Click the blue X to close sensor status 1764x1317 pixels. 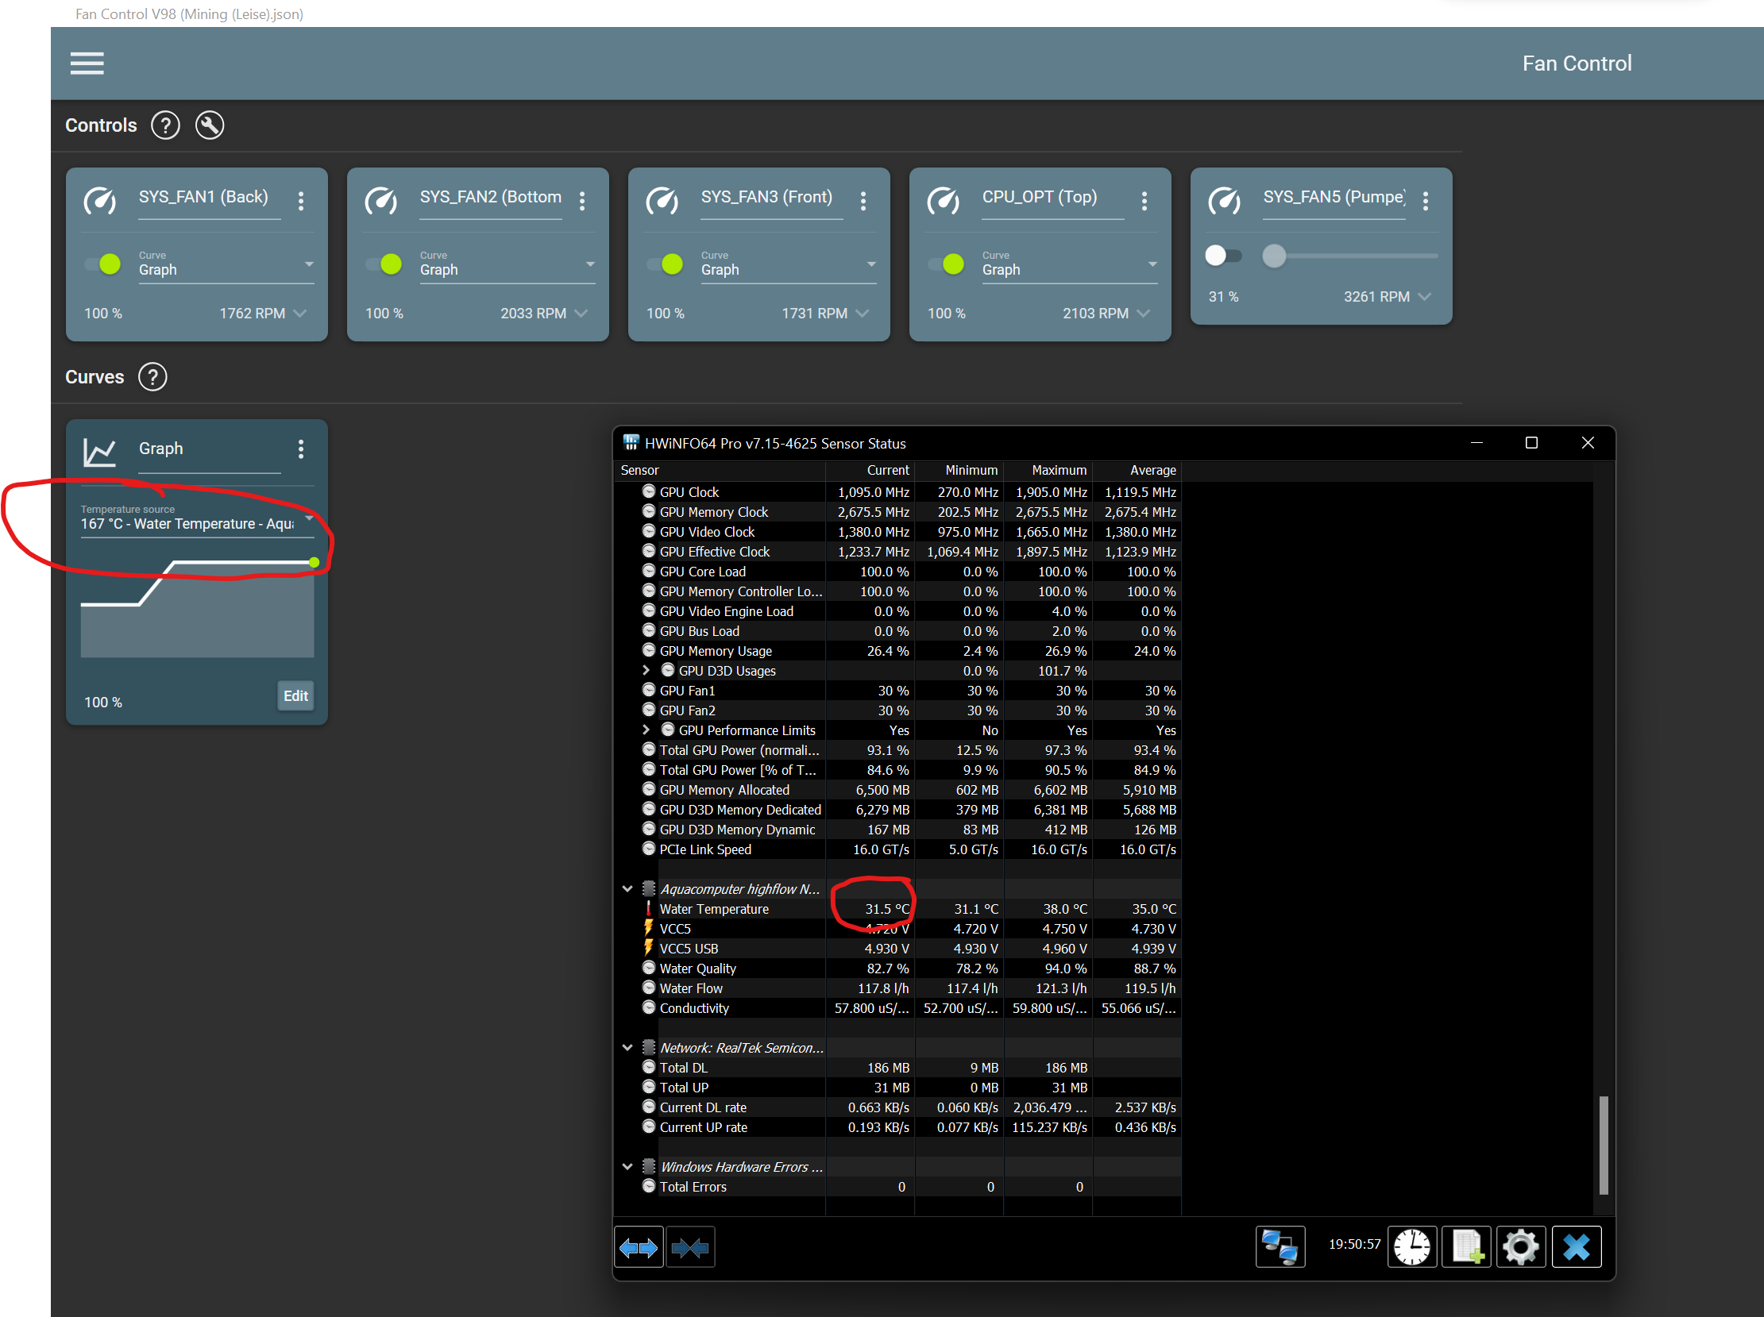pos(1577,1246)
